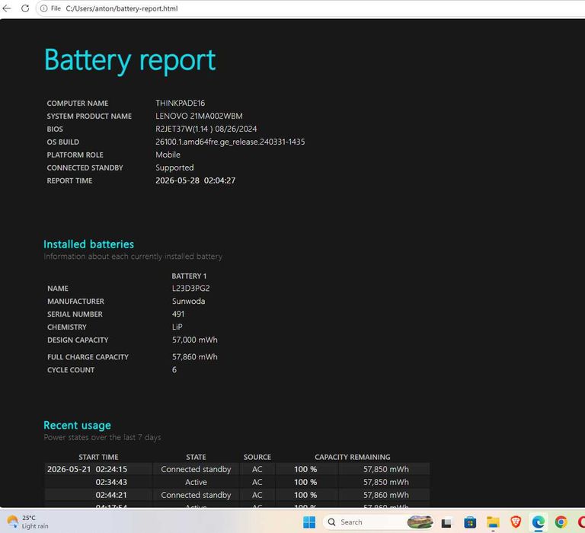This screenshot has width=585, height=533.
Task: Select computer name value 'THINKPADE16'
Action: coord(181,104)
